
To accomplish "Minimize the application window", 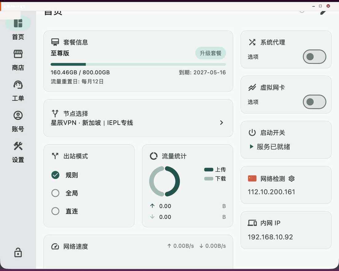I will 313,6.
